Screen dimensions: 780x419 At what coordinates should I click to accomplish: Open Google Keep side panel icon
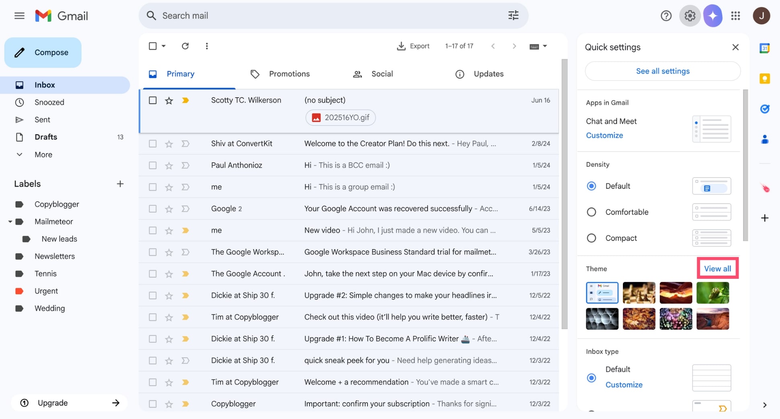pos(764,78)
